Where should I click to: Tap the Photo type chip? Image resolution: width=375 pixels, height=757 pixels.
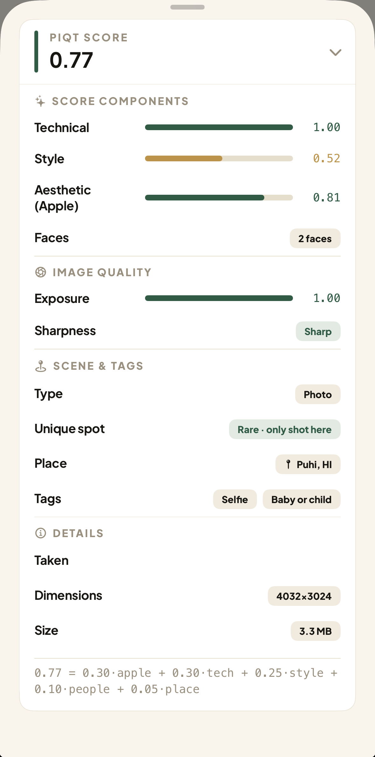318,394
